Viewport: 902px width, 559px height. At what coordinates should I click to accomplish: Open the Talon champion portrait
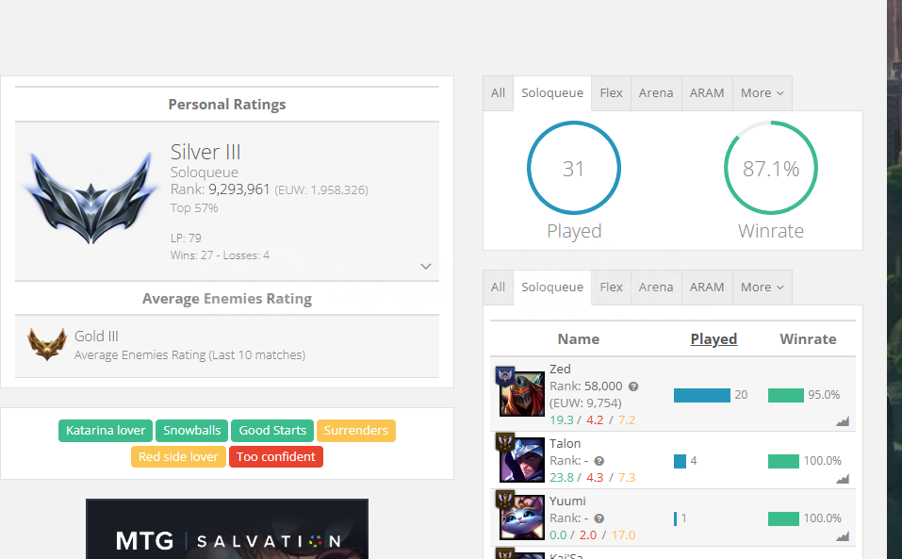[x=522, y=460]
